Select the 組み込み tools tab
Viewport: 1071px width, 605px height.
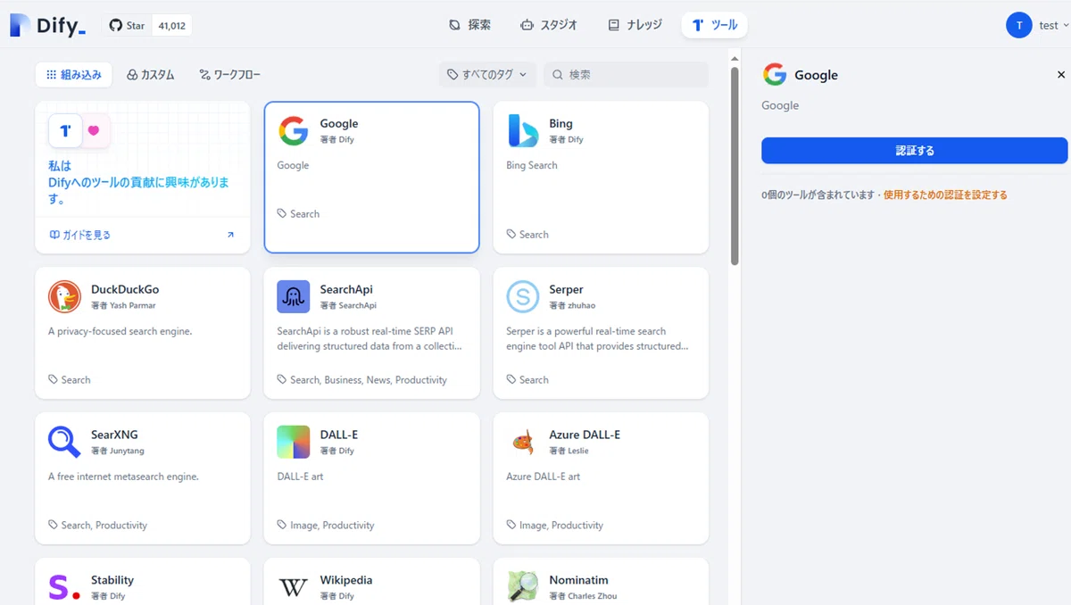coord(74,75)
